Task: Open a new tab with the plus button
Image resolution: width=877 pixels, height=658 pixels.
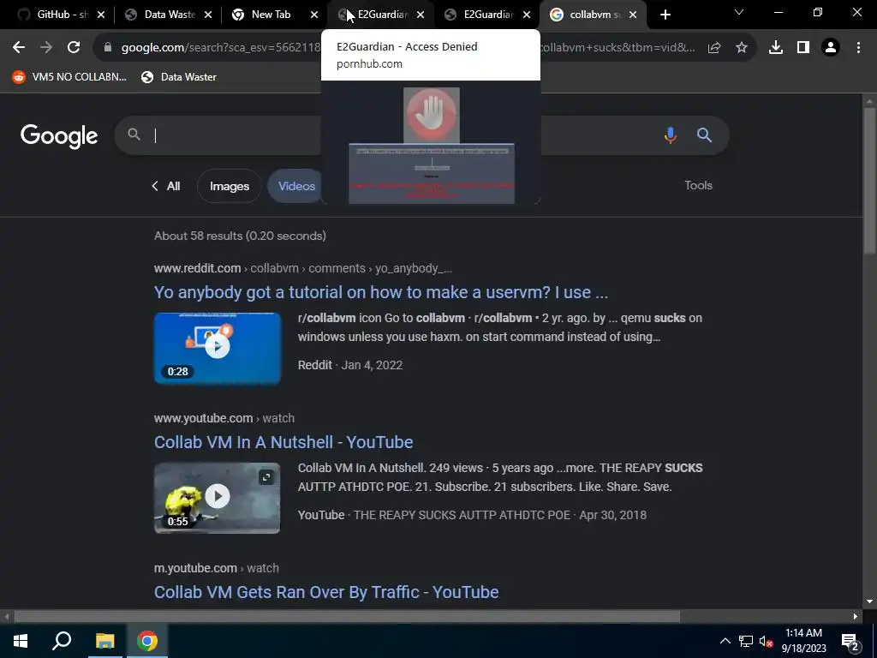Action: (665, 15)
